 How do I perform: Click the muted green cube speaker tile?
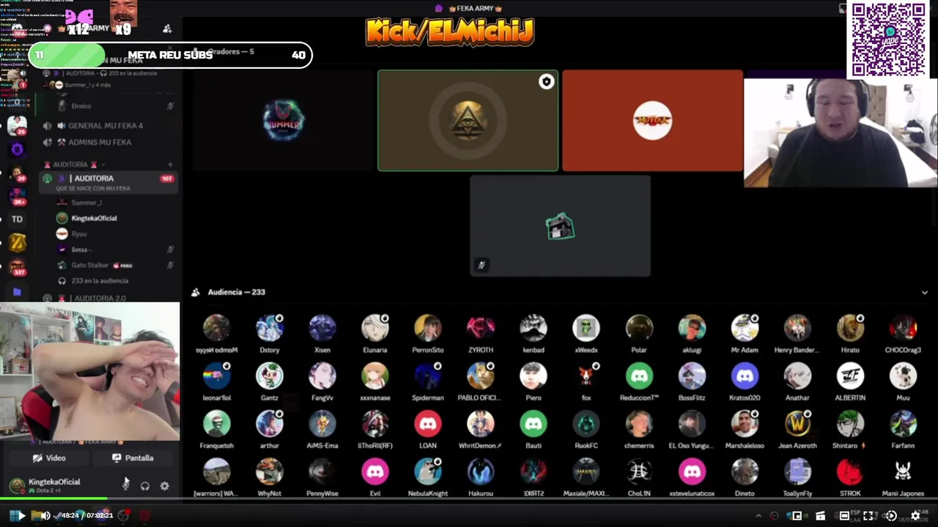tap(560, 225)
